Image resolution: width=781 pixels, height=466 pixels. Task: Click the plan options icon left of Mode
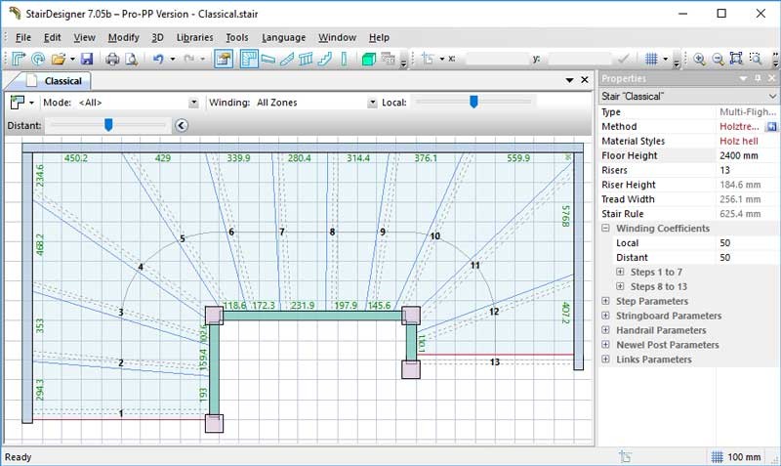(x=18, y=103)
